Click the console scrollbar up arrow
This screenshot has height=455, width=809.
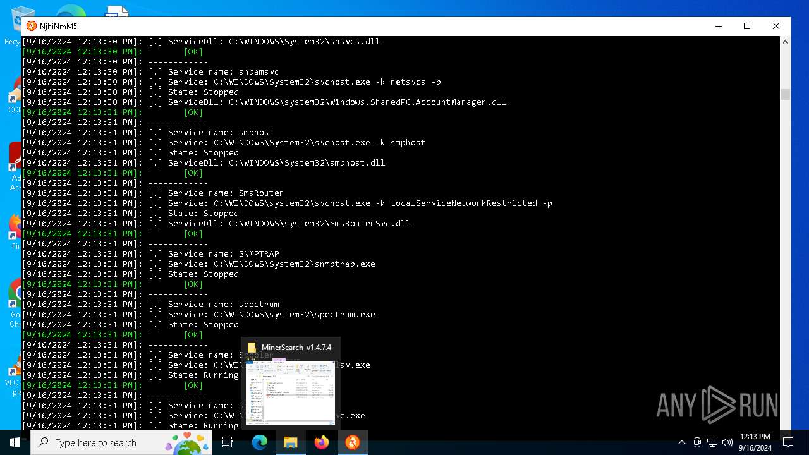click(785, 42)
